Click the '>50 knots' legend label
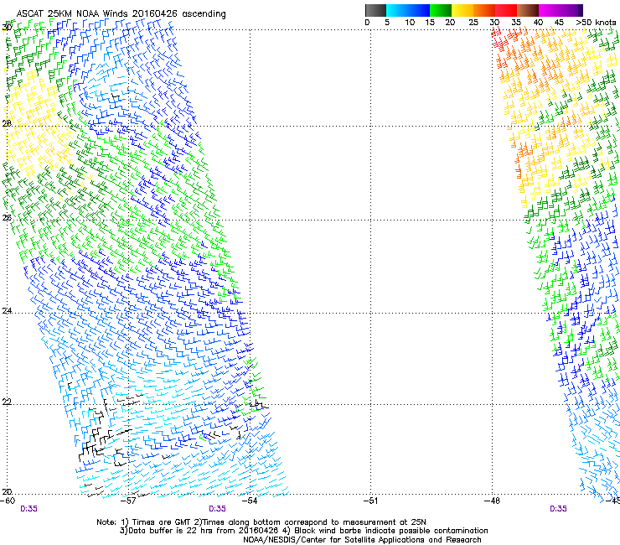 (x=596, y=23)
